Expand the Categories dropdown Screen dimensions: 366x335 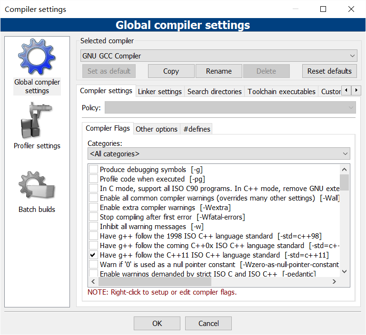pos(218,154)
